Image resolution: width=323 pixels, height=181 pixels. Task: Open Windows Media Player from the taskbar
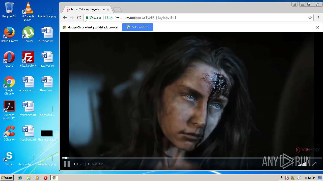pos(37,178)
